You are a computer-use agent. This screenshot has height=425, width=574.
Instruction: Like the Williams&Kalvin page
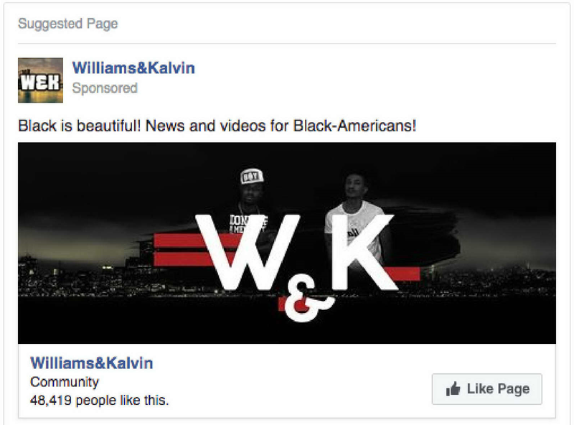487,388
